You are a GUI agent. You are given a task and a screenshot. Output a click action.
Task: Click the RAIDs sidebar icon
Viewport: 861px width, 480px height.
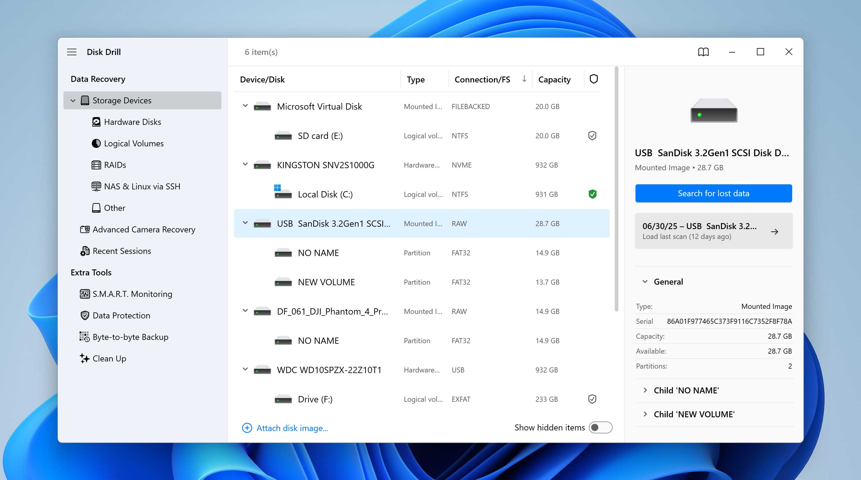(96, 165)
